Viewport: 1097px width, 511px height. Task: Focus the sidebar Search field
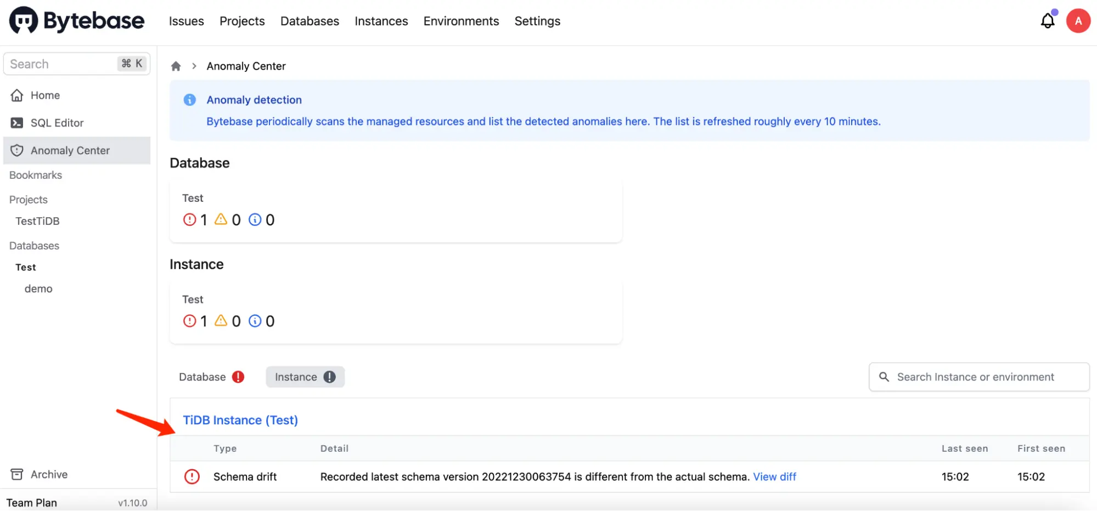pyautogui.click(x=77, y=64)
